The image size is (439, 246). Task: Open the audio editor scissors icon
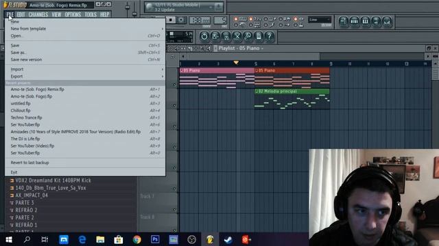(x=237, y=36)
